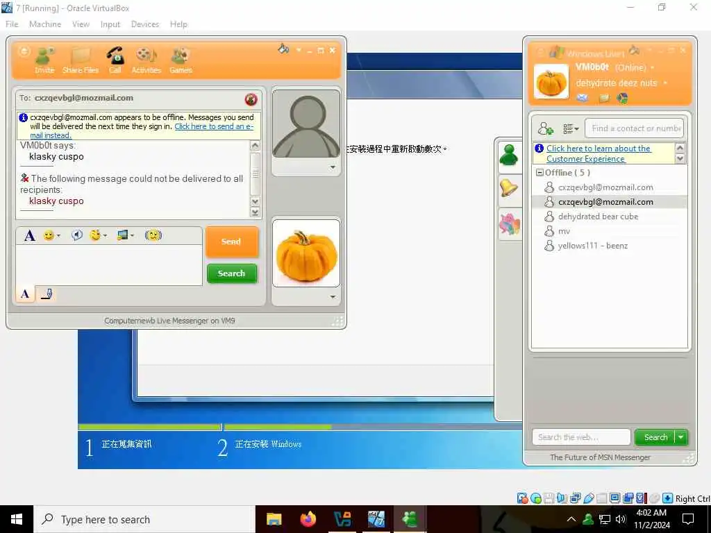Open the contact list view options dropdown

coord(571,128)
